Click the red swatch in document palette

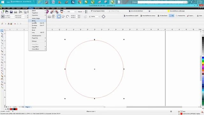(x=11, y=109)
